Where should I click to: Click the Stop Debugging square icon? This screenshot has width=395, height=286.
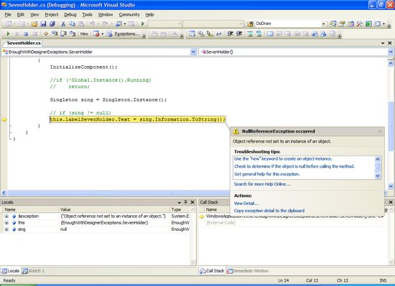[26, 34]
